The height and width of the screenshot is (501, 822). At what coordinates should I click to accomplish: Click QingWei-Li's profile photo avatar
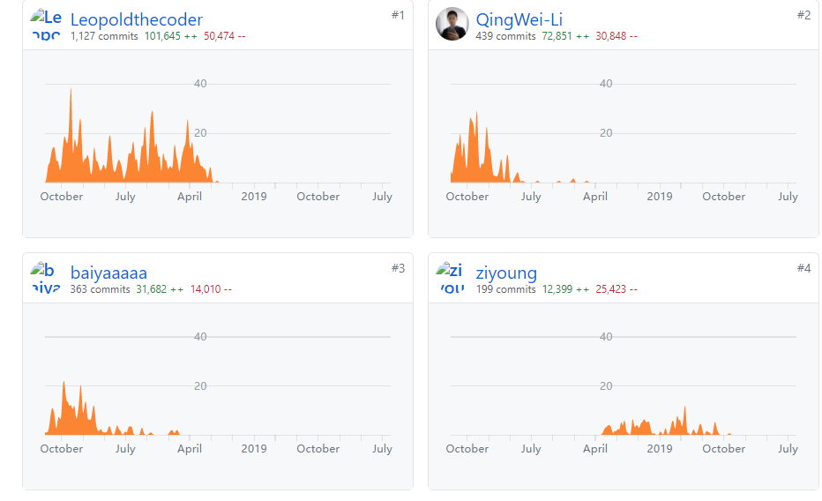(x=452, y=24)
